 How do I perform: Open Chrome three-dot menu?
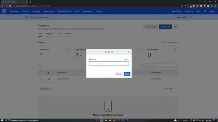216,6
